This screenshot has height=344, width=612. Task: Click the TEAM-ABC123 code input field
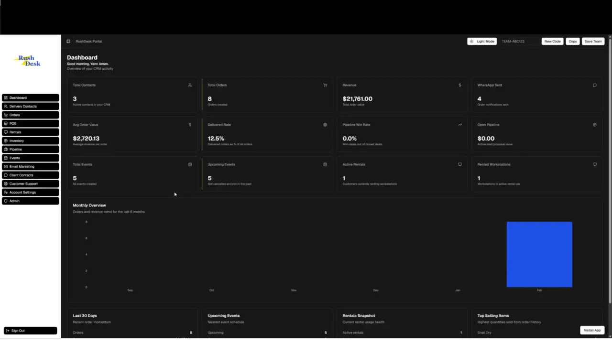coord(519,41)
